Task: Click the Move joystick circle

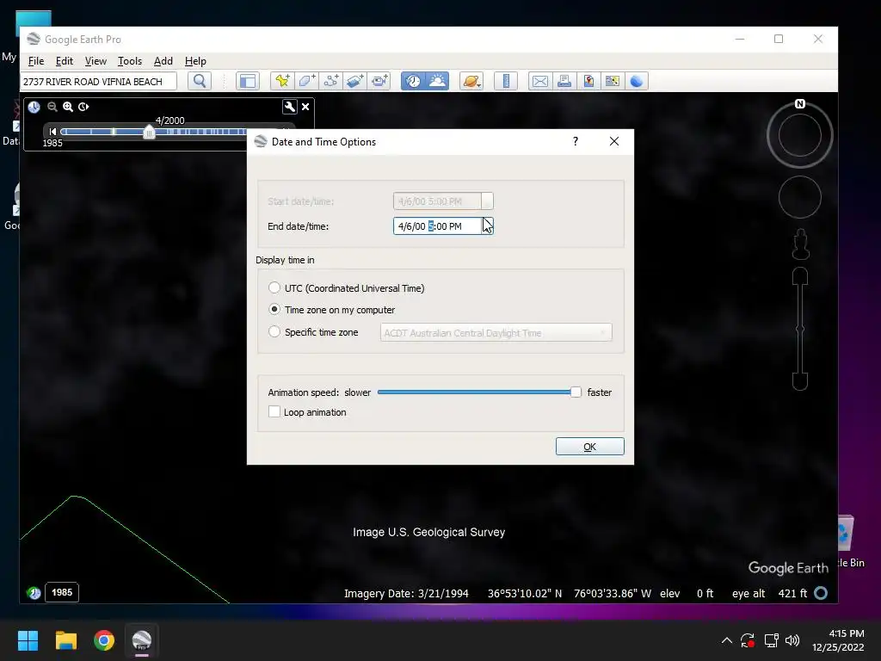Action: (800, 197)
